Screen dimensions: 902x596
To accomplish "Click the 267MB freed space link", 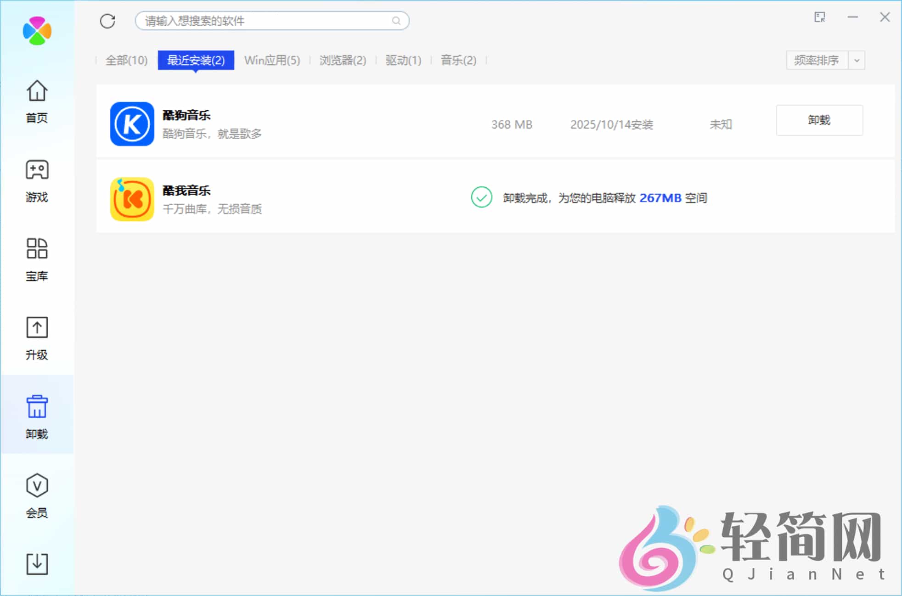I will (661, 198).
